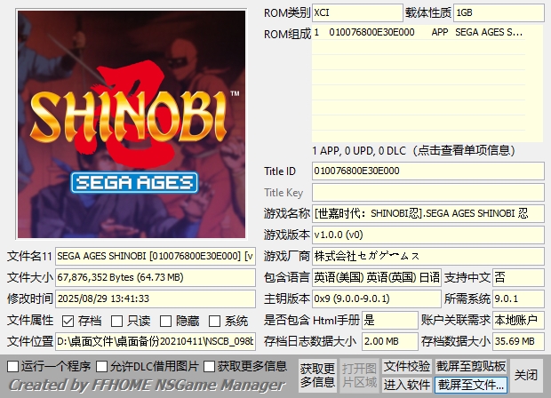Close the dialog with 关闭 button

(526, 375)
